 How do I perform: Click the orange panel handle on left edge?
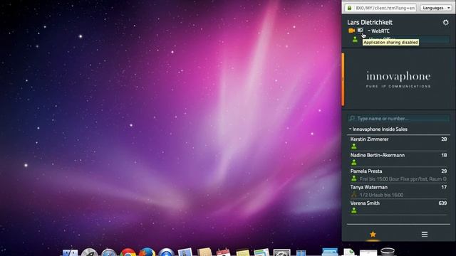click(343, 79)
